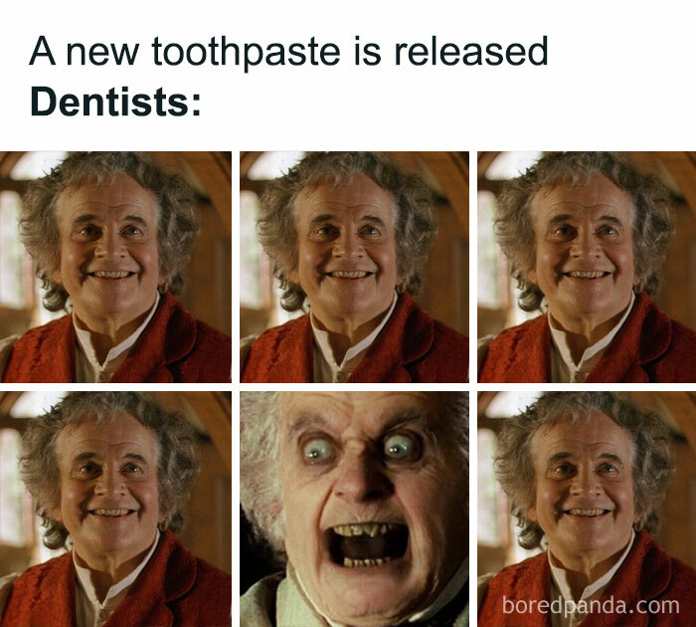The height and width of the screenshot is (627, 696).
Task: Select the screaming face panel
Action: (x=354, y=509)
